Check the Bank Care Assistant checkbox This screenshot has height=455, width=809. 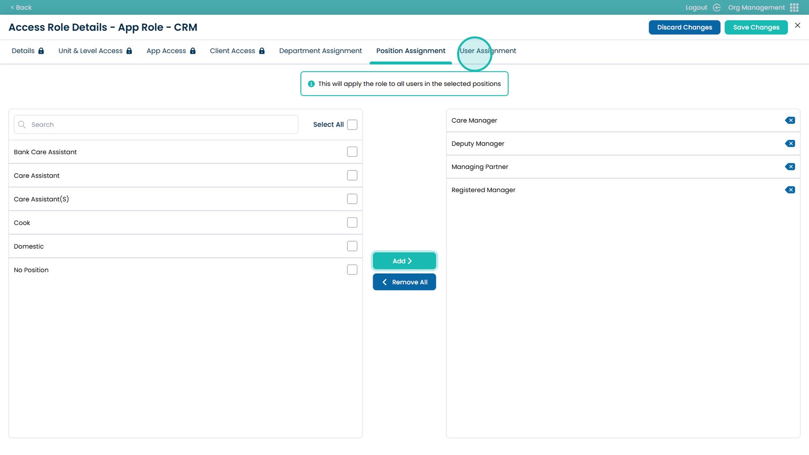(x=352, y=152)
